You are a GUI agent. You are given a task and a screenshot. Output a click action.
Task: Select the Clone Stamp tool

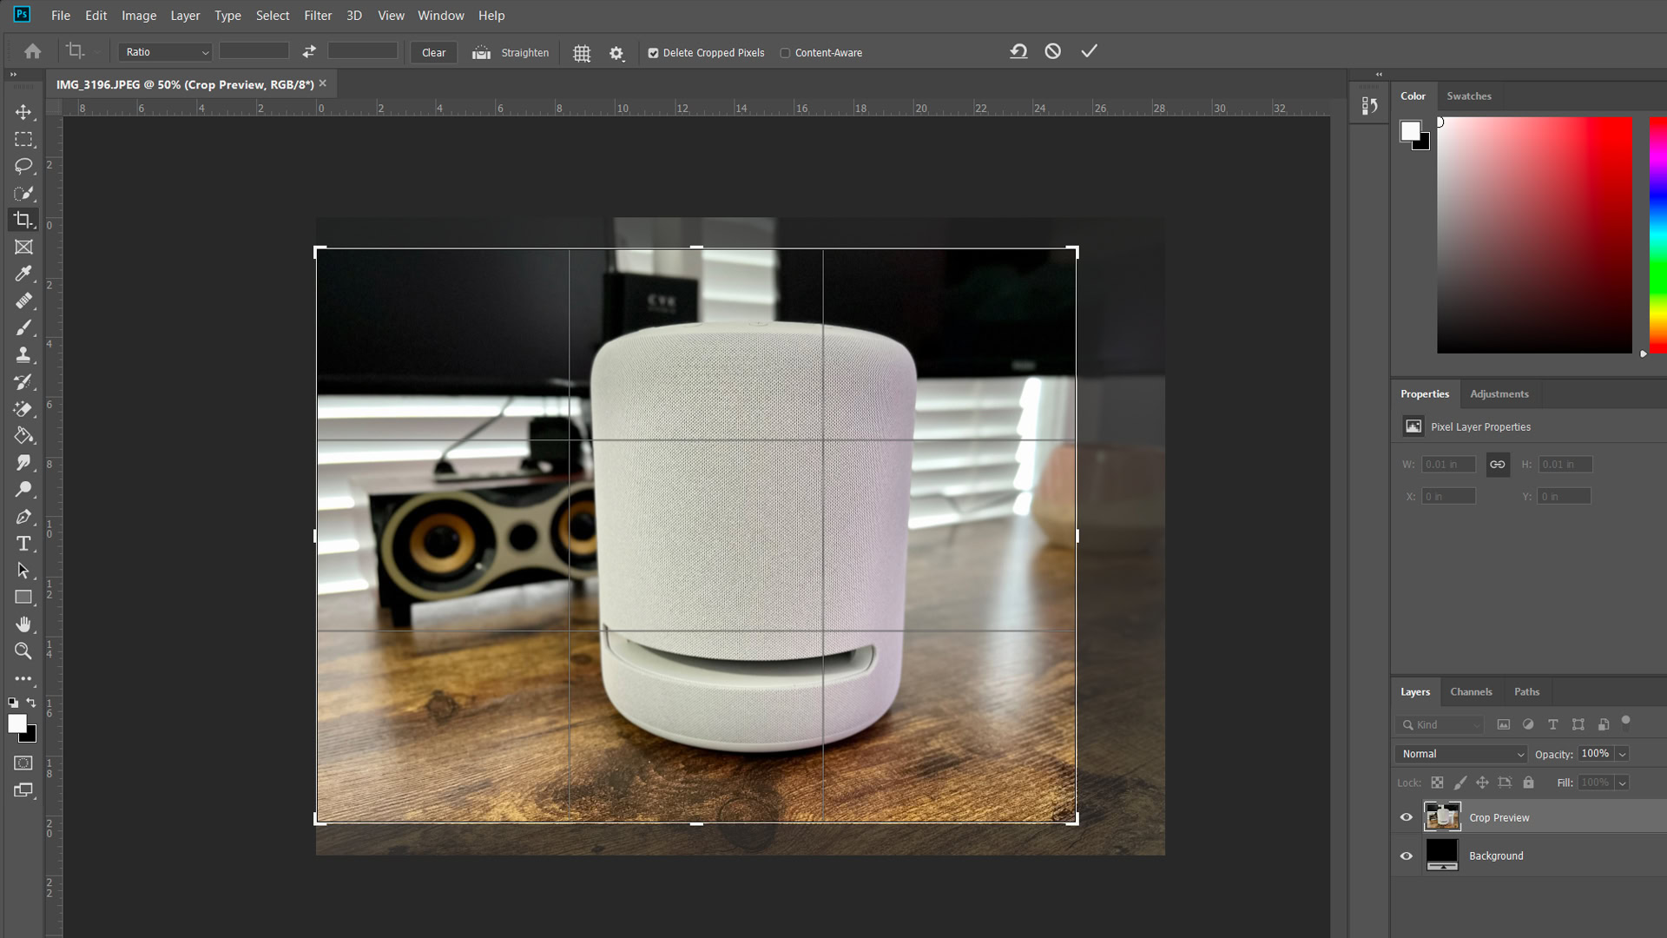pos(23,354)
